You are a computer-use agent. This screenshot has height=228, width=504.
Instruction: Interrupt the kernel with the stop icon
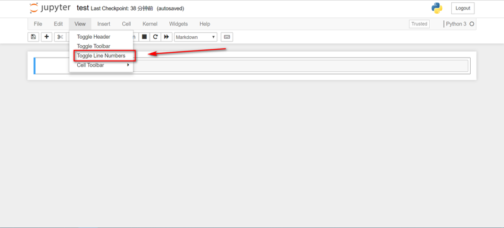tap(144, 37)
